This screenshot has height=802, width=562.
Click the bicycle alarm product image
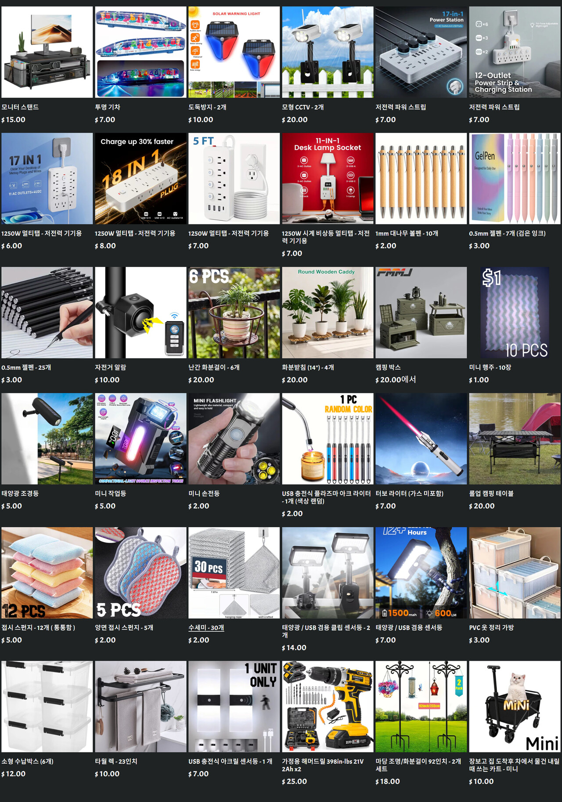140,313
